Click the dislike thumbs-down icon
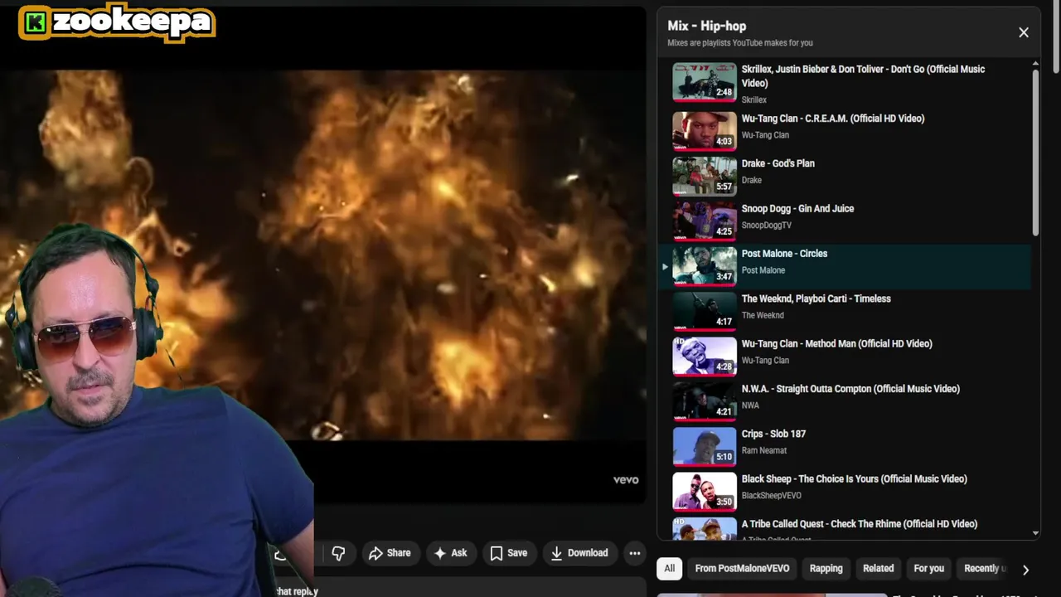This screenshot has width=1061, height=597. (338, 553)
